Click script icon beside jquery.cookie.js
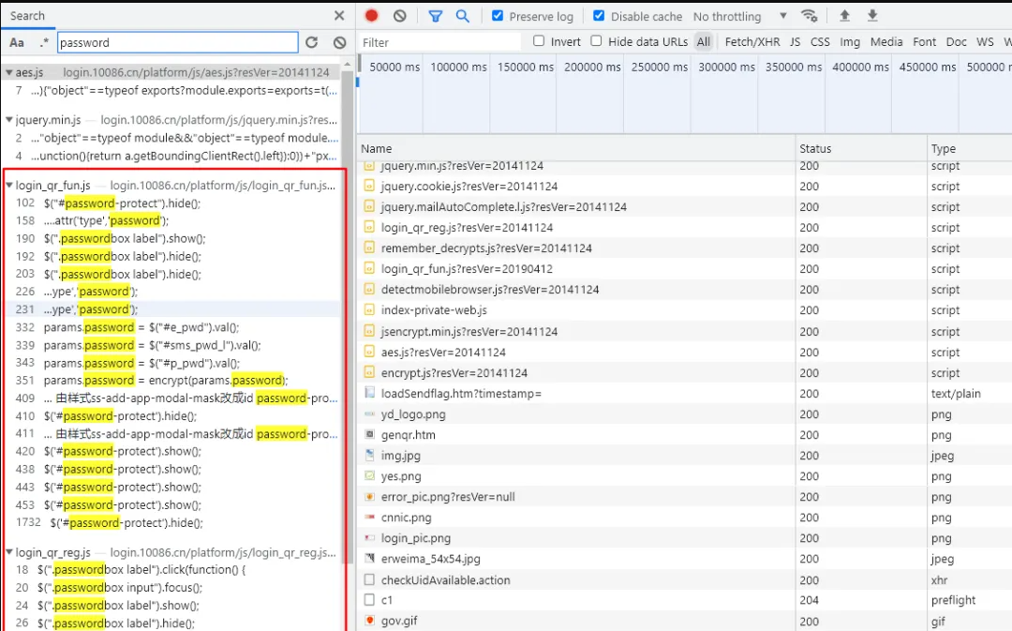 click(369, 186)
